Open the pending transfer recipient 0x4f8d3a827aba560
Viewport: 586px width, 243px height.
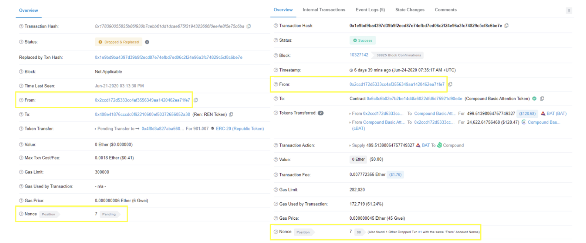pyautogui.click(x=162, y=128)
